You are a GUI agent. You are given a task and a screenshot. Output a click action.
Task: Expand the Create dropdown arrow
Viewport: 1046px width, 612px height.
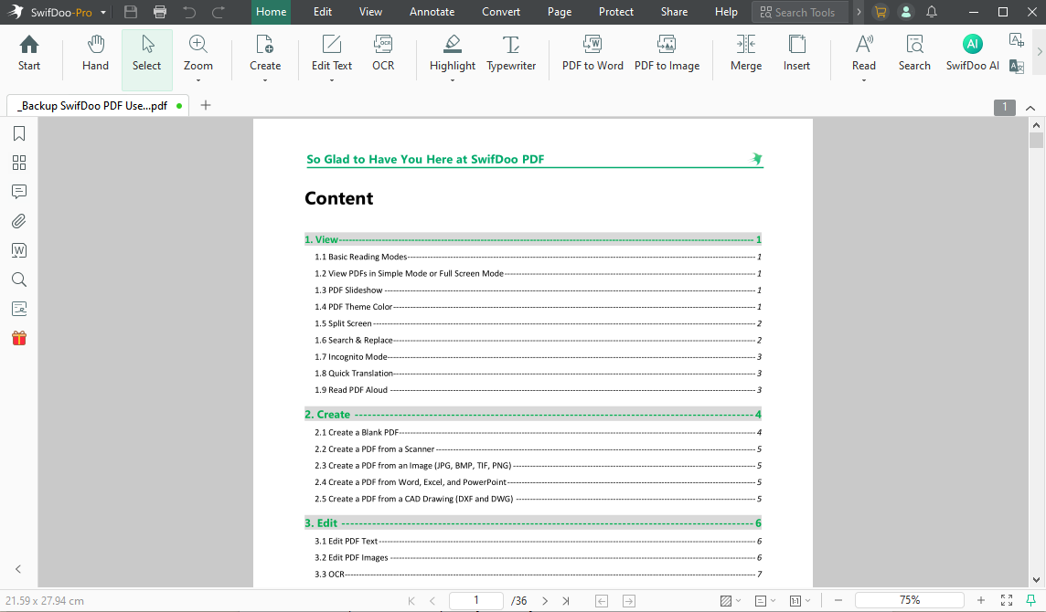click(x=265, y=80)
